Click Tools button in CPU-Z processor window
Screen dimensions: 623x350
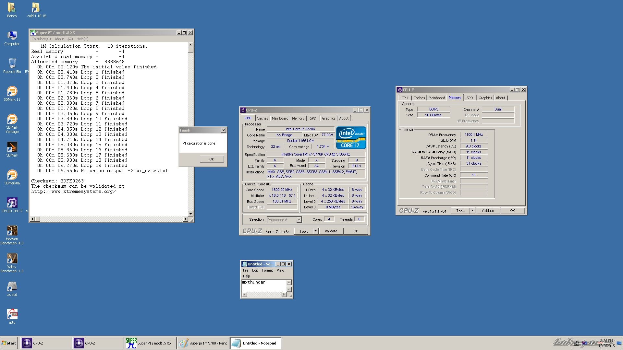click(304, 231)
